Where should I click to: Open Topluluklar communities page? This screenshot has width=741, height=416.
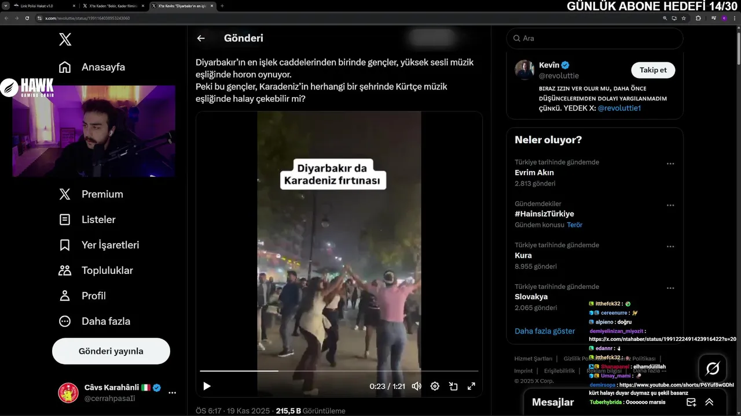[96, 270]
